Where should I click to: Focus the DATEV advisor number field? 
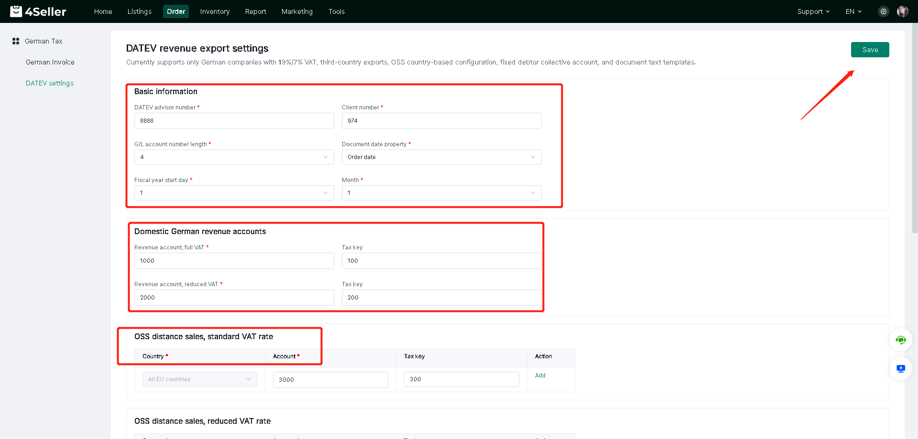(x=234, y=121)
